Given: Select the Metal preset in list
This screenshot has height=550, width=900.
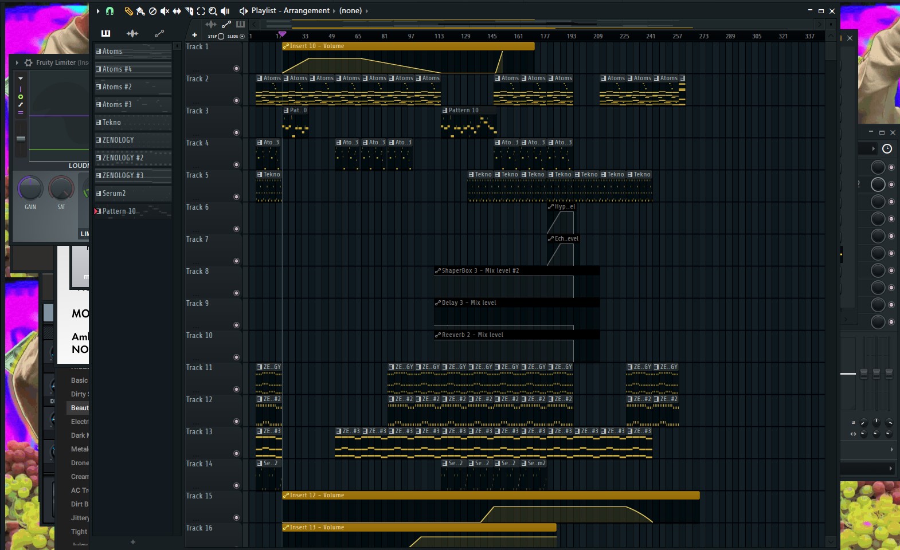Looking at the screenshot, I should pyautogui.click(x=80, y=449).
